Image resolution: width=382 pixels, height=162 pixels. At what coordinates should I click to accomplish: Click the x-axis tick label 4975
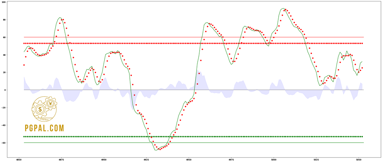(231, 160)
